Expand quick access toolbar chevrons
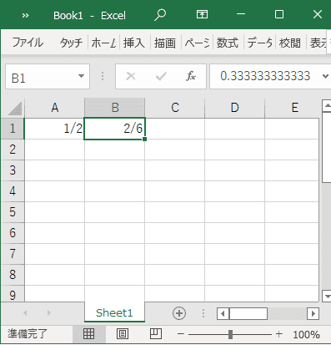The height and width of the screenshot is (345, 331). point(25,15)
